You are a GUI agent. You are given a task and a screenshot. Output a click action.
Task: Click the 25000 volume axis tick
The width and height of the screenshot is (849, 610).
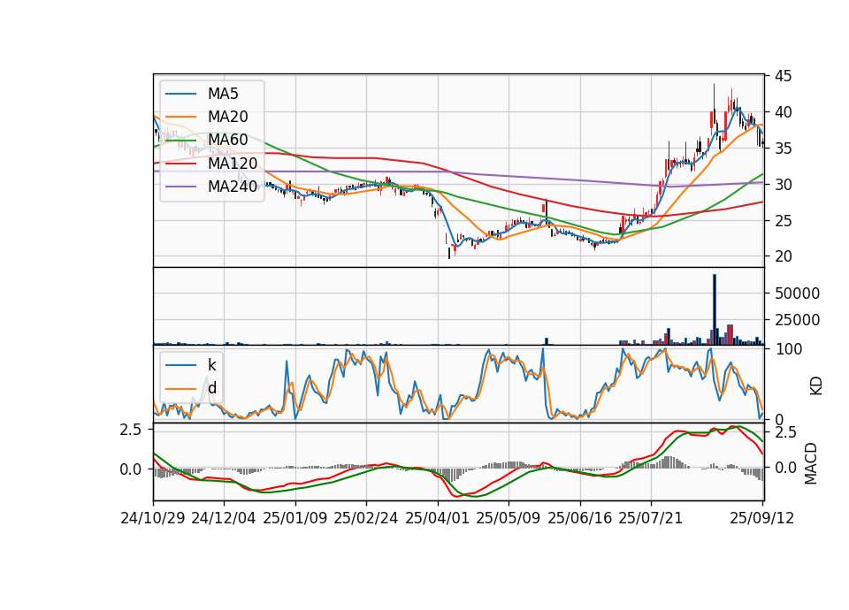[797, 320]
